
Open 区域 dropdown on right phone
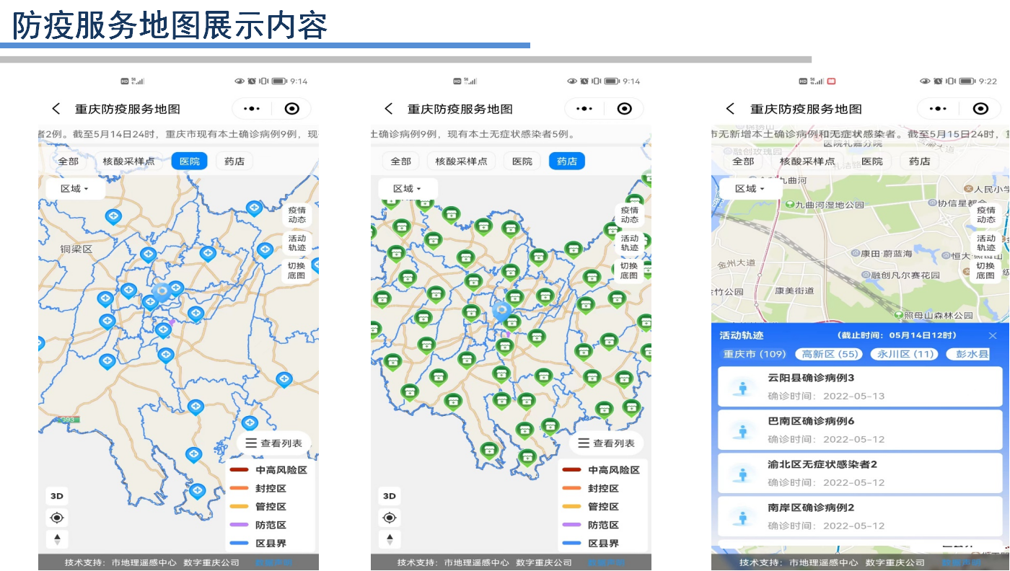point(750,189)
